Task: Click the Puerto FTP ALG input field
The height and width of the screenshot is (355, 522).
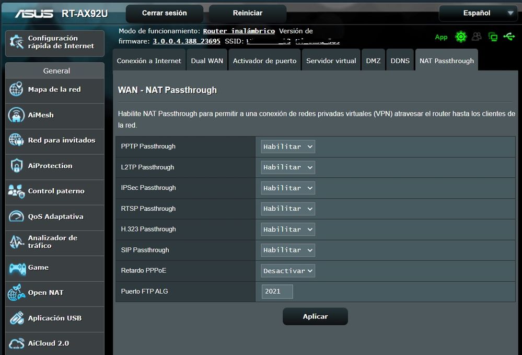Action: tap(277, 292)
